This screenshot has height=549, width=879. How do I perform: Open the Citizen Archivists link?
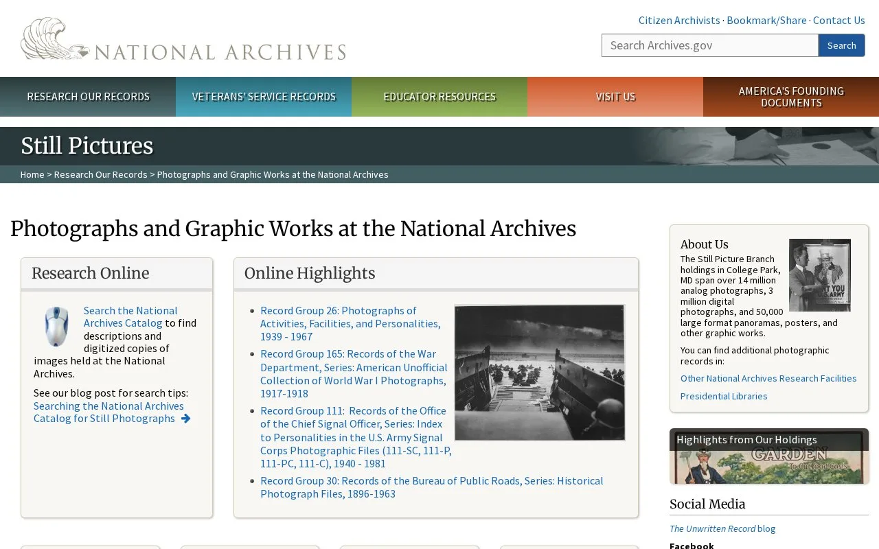pyautogui.click(x=679, y=21)
